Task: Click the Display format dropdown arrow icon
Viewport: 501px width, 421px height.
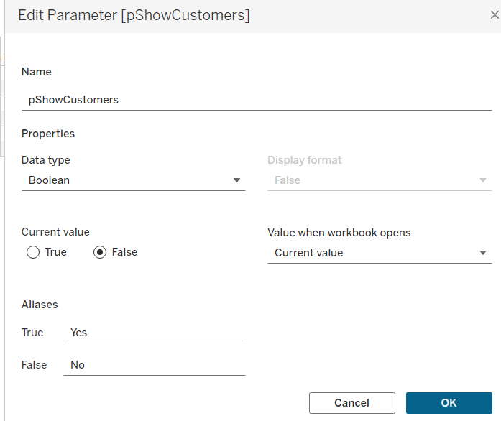Action: (x=483, y=180)
